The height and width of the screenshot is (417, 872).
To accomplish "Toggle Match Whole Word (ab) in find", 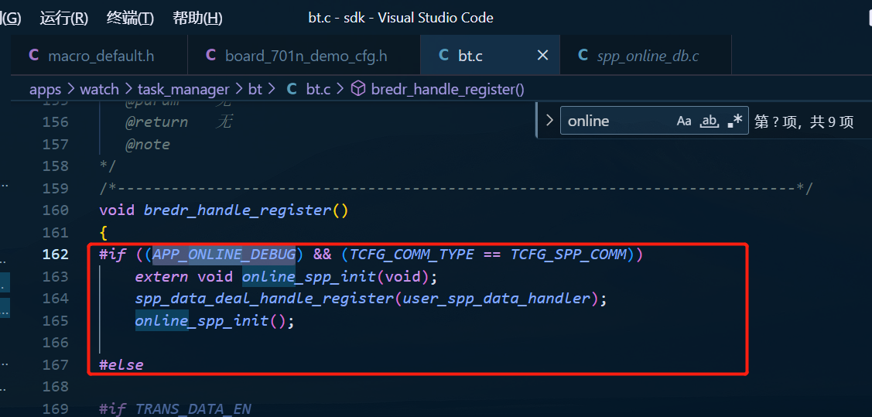I will (x=710, y=121).
